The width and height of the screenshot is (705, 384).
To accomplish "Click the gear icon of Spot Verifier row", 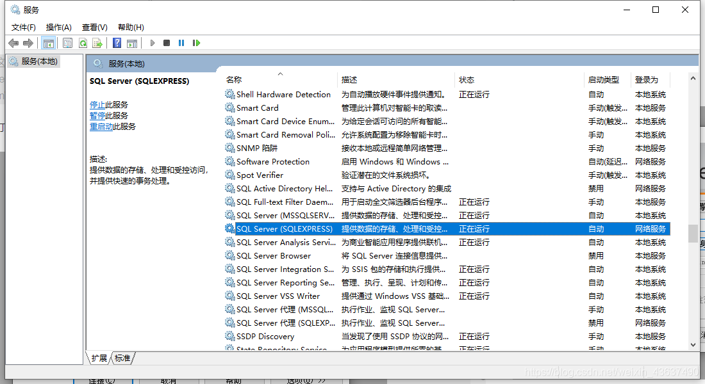I will (229, 175).
